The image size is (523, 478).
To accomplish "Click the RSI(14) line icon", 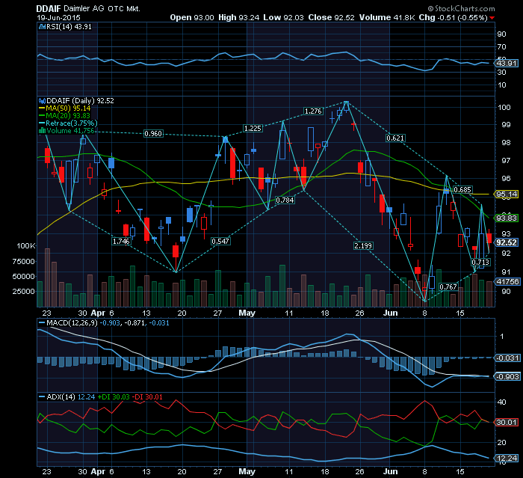I will pos(43,27).
